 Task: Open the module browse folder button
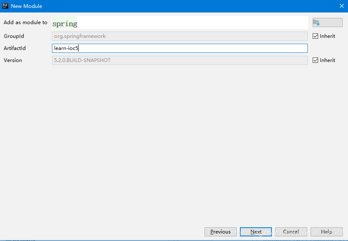tap(327, 22)
